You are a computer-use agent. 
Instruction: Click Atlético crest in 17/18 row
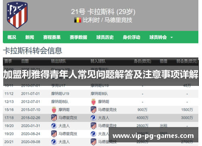coord(54,118)
